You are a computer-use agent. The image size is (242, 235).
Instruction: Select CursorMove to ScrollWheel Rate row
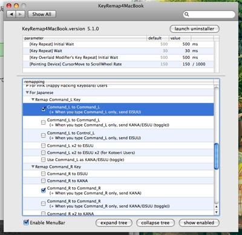[118, 64]
